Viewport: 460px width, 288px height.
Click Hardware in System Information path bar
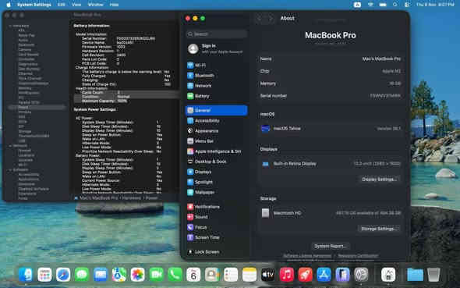(x=132, y=198)
